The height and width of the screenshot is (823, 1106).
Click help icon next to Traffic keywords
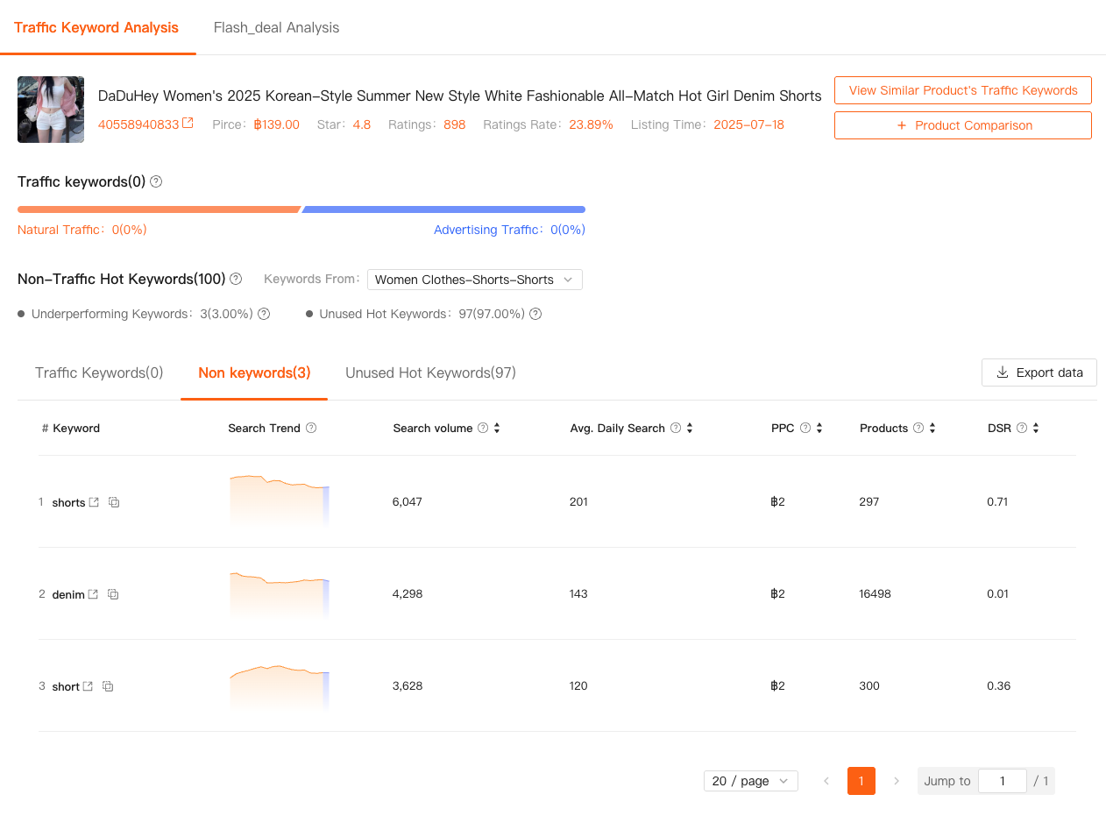point(156,181)
